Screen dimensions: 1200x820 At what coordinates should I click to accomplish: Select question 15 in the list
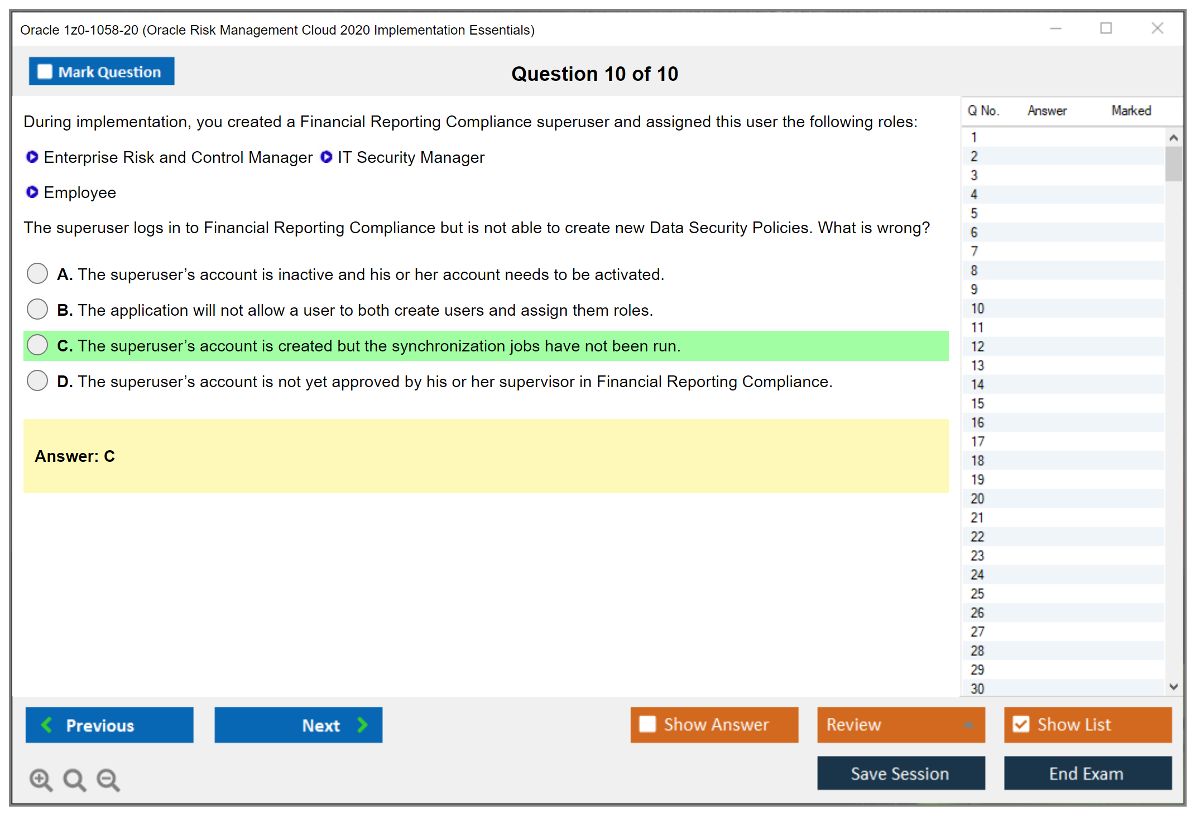click(1063, 403)
